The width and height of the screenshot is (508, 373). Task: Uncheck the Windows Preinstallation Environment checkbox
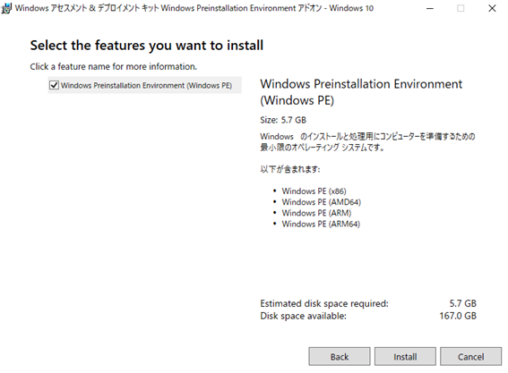click(54, 85)
